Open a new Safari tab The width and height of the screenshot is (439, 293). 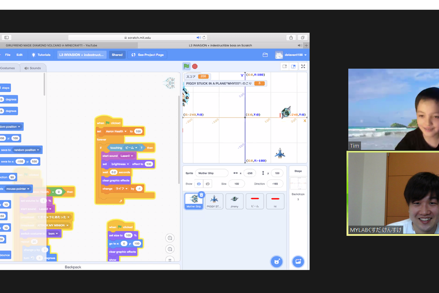(x=306, y=45)
